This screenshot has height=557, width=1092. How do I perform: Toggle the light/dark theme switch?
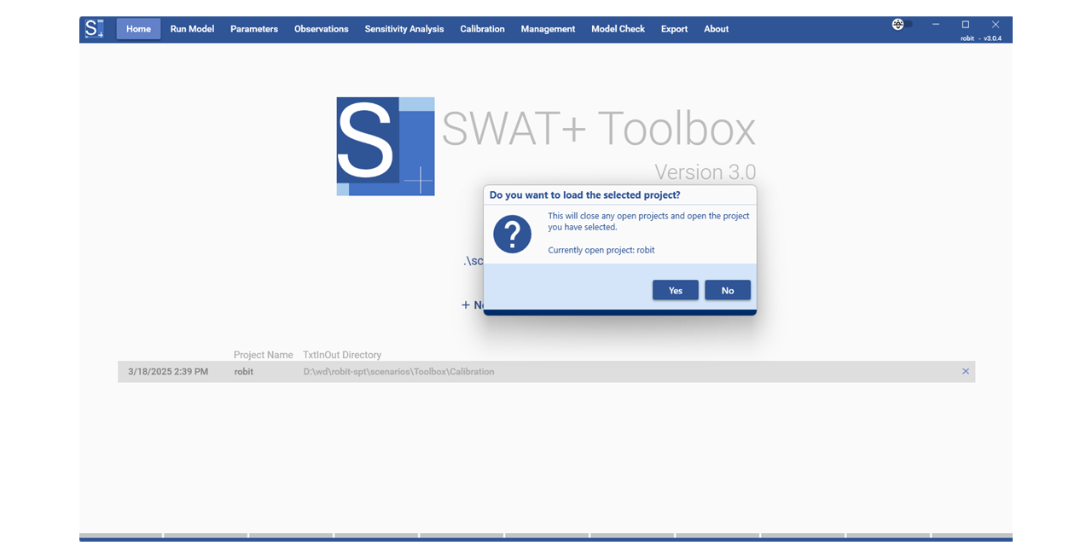[x=902, y=25]
